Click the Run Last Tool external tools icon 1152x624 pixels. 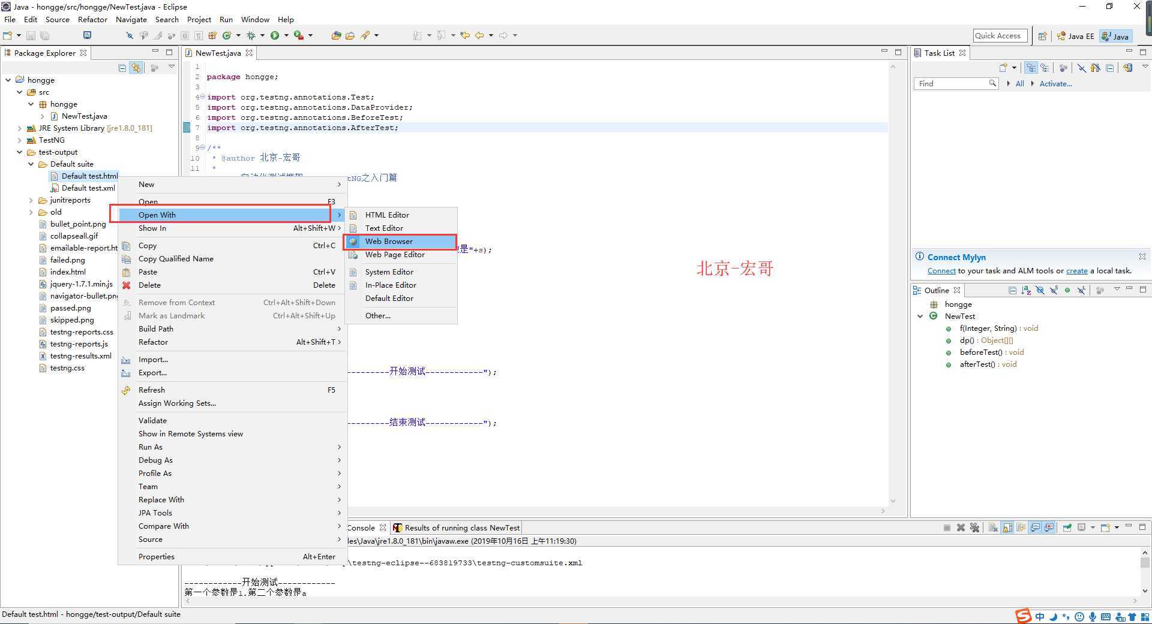tap(298, 35)
